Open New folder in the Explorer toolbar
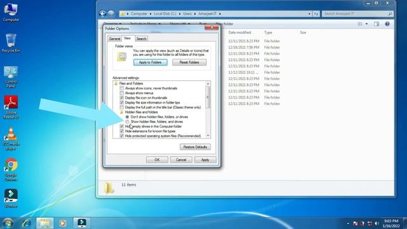This screenshot has height=229, width=407. pyautogui.click(x=224, y=24)
